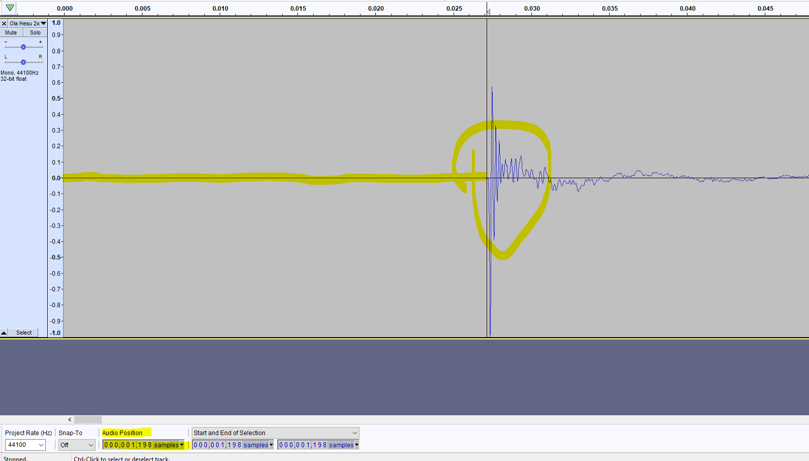Image resolution: width=809 pixels, height=461 pixels.
Task: Click the L/R pan slider knob
Action: (x=23, y=62)
